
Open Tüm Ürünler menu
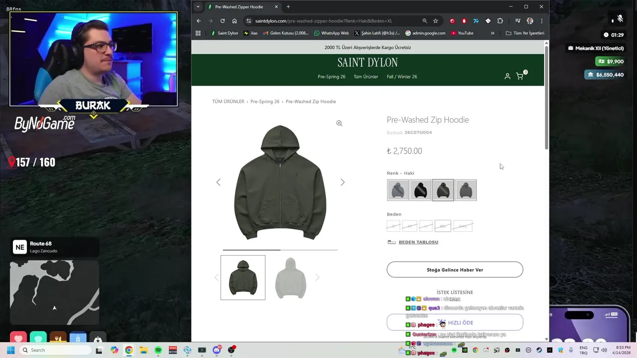pyautogui.click(x=366, y=77)
